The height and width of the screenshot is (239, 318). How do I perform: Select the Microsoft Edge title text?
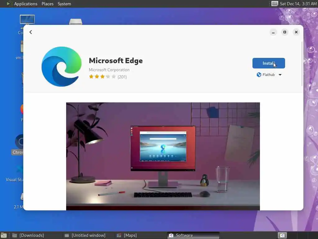coord(116,61)
